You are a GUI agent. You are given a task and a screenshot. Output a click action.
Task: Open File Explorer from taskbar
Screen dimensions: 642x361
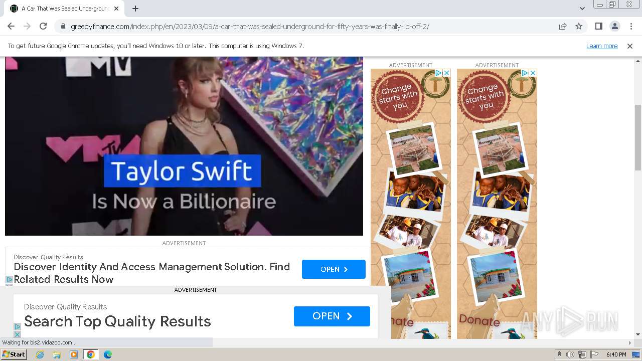coord(57,354)
